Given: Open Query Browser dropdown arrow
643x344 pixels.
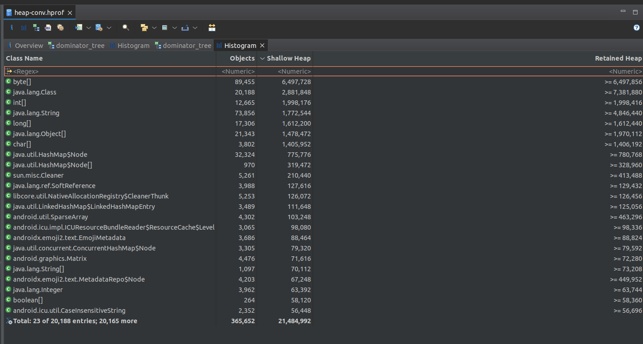Looking at the screenshot, I should [109, 28].
